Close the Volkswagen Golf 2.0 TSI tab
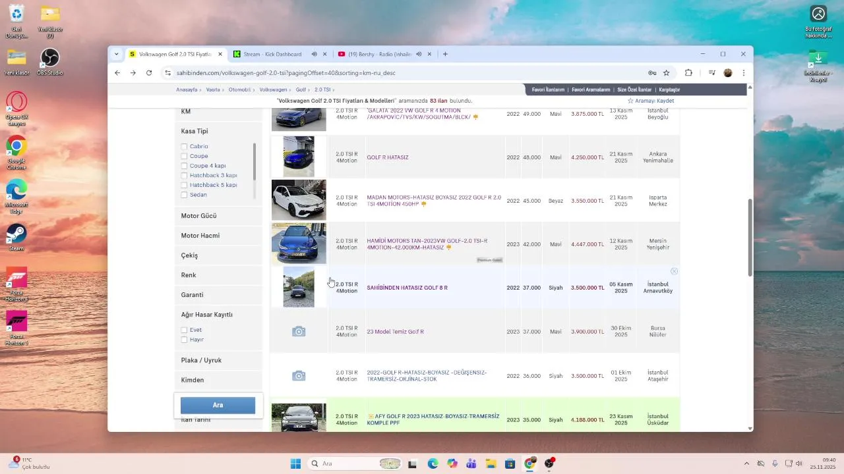Image resolution: width=844 pixels, height=474 pixels. (x=220, y=54)
